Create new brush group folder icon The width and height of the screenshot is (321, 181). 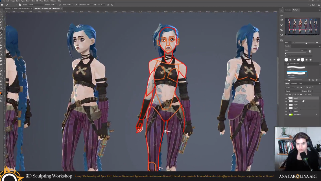coord(309,80)
